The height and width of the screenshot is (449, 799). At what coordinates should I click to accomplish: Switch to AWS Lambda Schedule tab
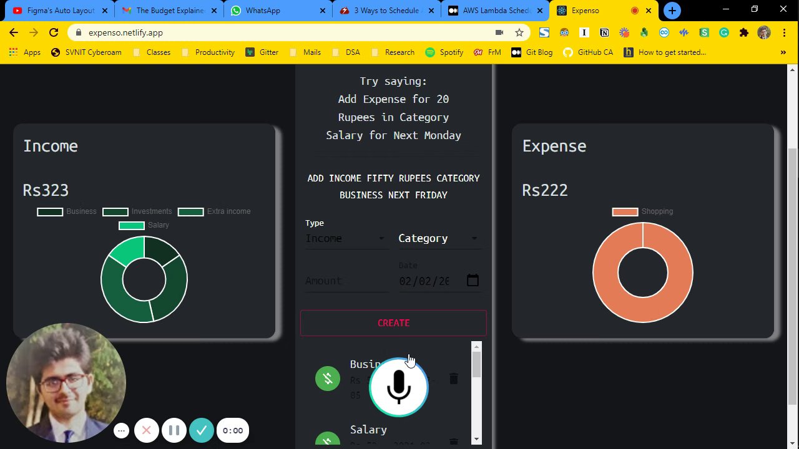tap(496, 11)
